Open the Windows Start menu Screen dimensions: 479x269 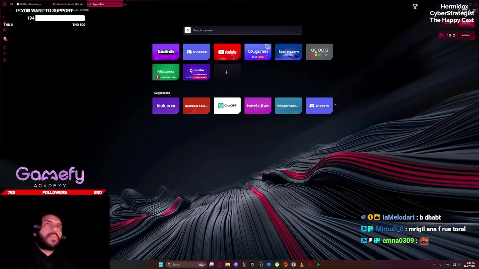(x=161, y=265)
